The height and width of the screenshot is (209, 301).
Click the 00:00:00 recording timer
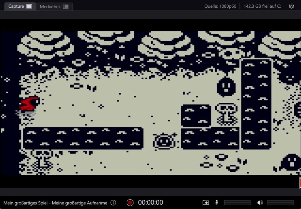coord(150,203)
